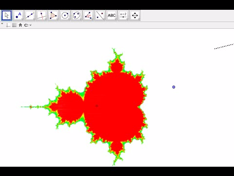The image size is (234, 176).
Task: Reset view with the home icon
Action: [20, 25]
